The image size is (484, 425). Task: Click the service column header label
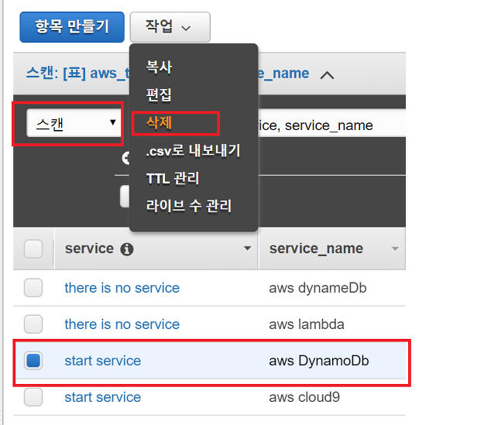click(x=90, y=248)
